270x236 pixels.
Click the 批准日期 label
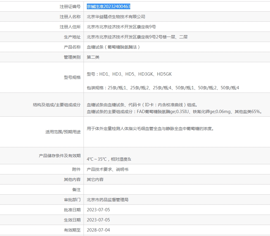coord(72,210)
